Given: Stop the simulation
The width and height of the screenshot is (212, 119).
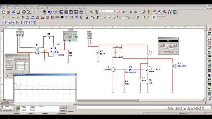Looking at the screenshot, I should [x=154, y=17].
